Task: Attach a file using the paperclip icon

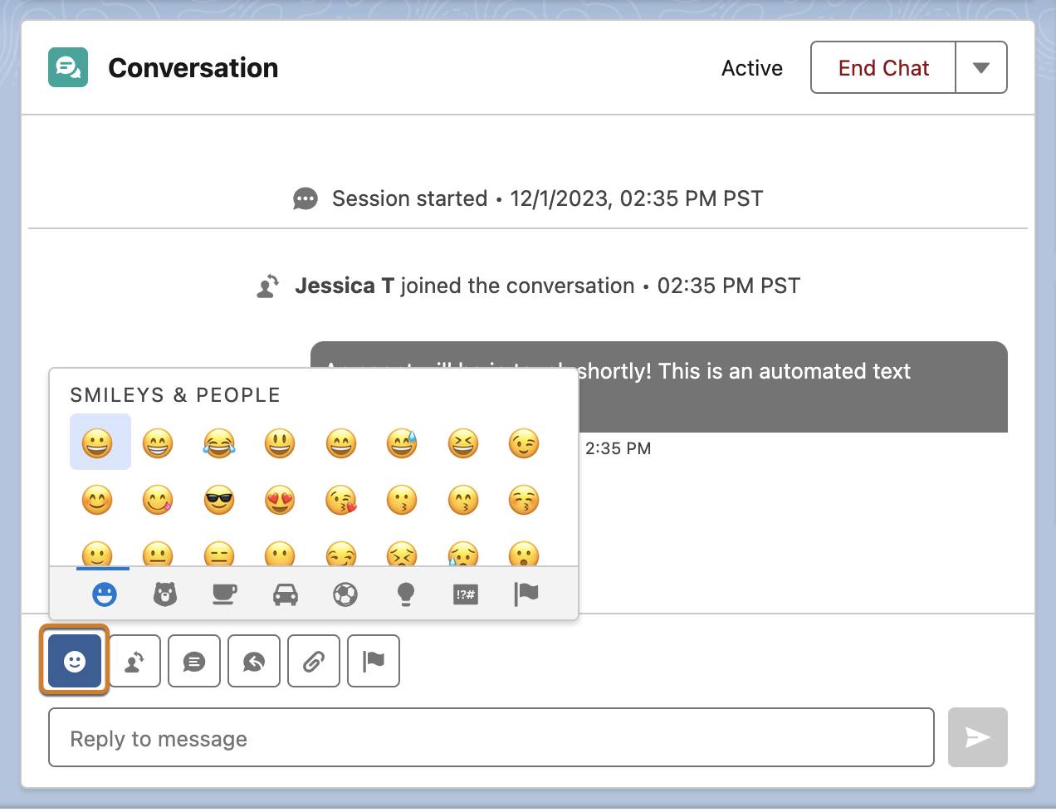Action: [x=313, y=661]
